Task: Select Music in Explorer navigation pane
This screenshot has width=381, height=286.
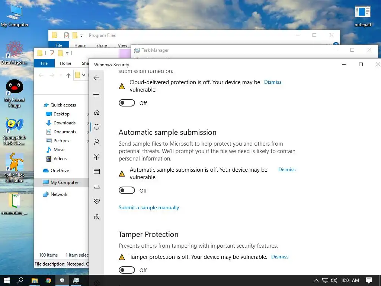Action: (56, 150)
